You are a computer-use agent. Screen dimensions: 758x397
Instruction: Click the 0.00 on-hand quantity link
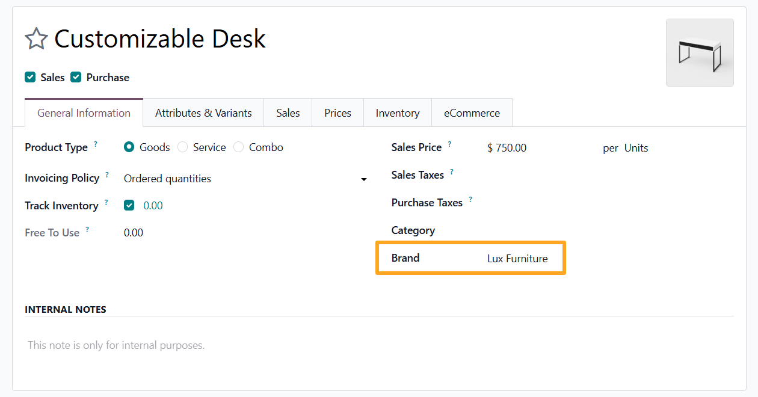click(153, 206)
